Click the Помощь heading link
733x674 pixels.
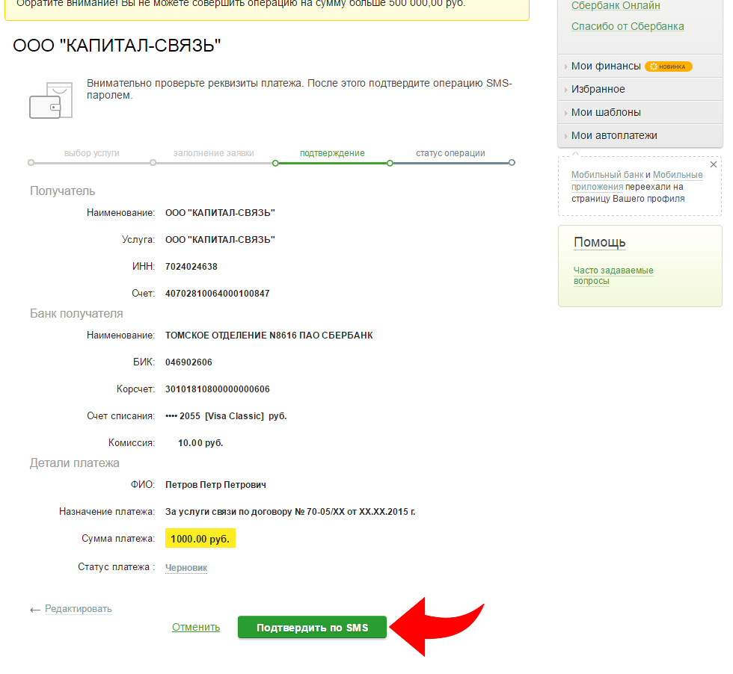(599, 242)
